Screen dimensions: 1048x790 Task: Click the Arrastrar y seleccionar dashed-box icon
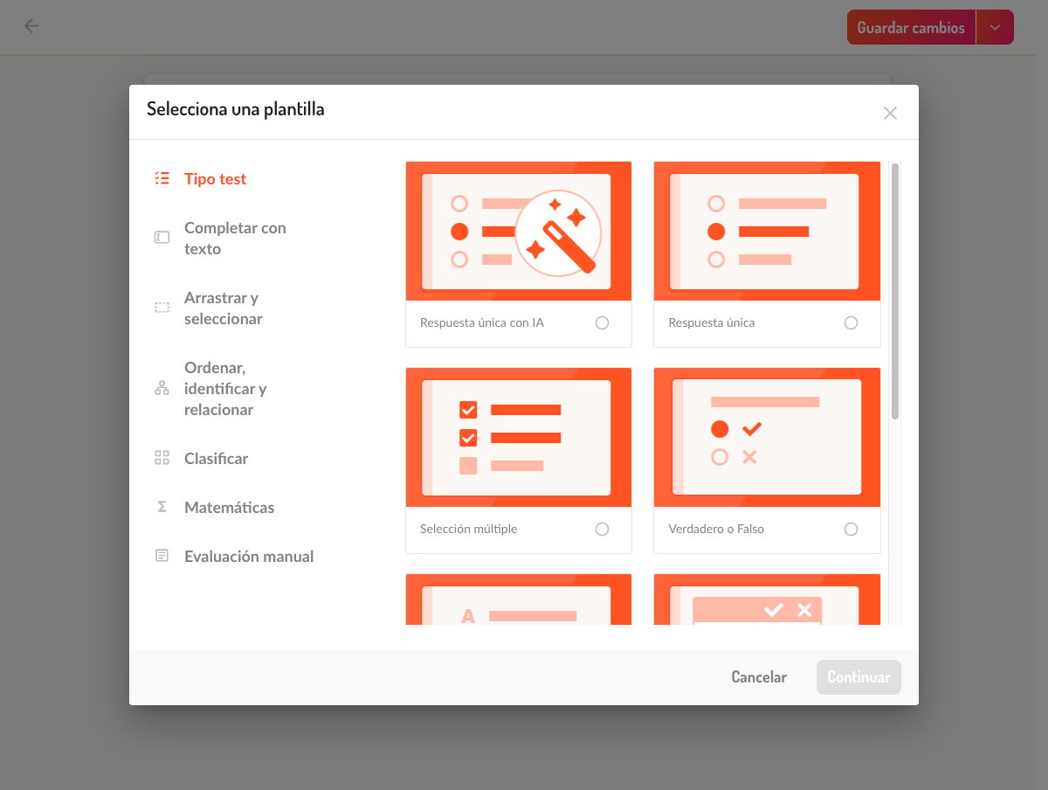coord(162,308)
